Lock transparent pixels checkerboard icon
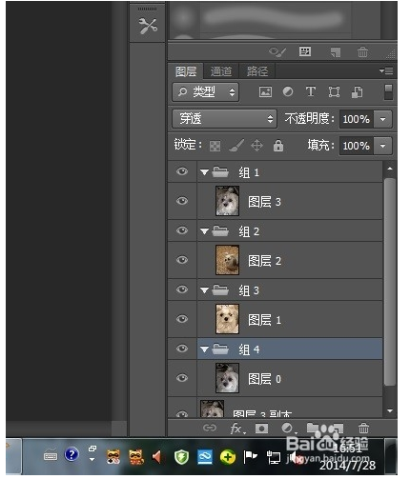Image resolution: width=410 pixels, height=479 pixels. [x=215, y=147]
